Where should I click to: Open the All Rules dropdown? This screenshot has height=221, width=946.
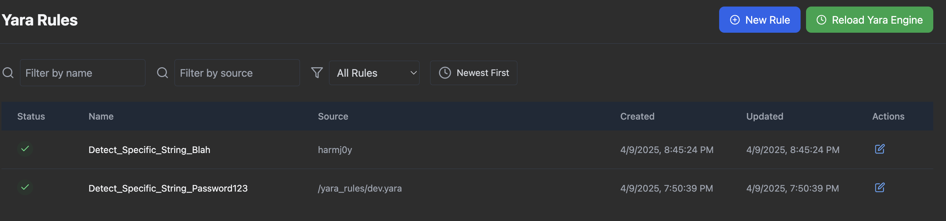click(374, 73)
